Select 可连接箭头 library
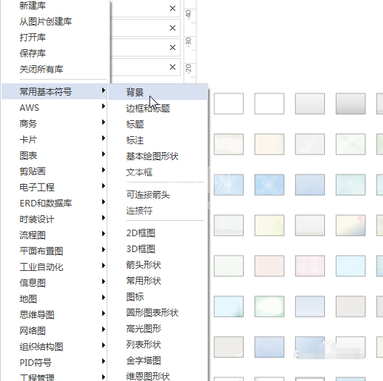The image size is (383, 381). pos(158,194)
